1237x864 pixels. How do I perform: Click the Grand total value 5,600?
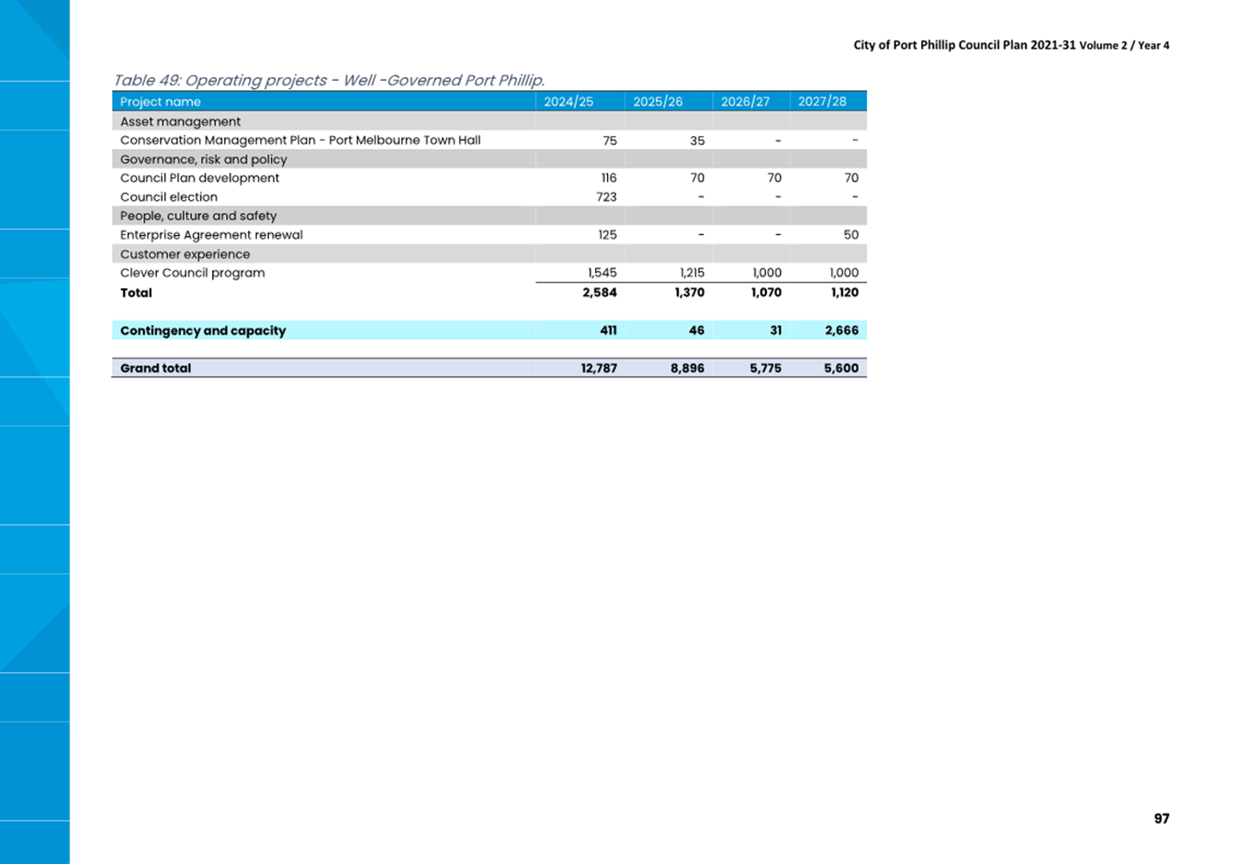click(x=842, y=368)
